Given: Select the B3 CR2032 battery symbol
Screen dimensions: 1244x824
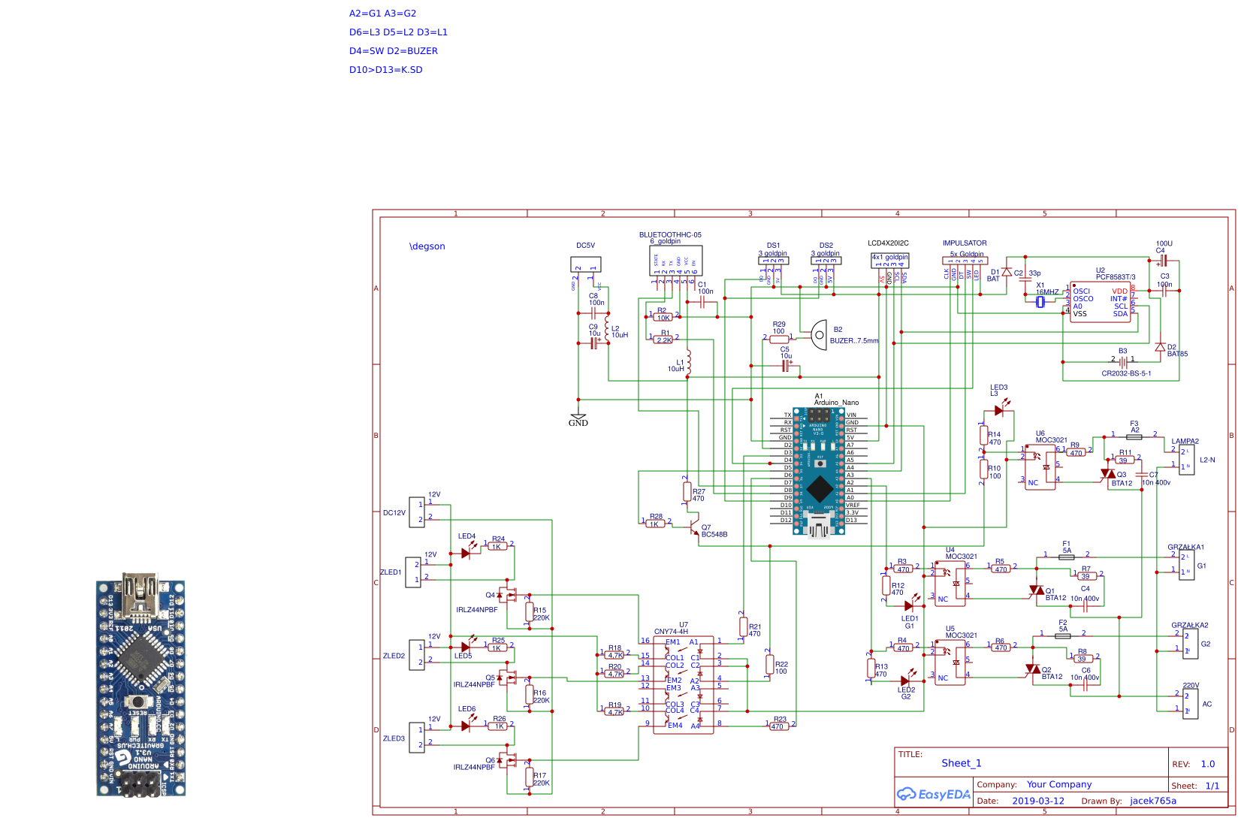Looking at the screenshot, I should (x=1122, y=361).
